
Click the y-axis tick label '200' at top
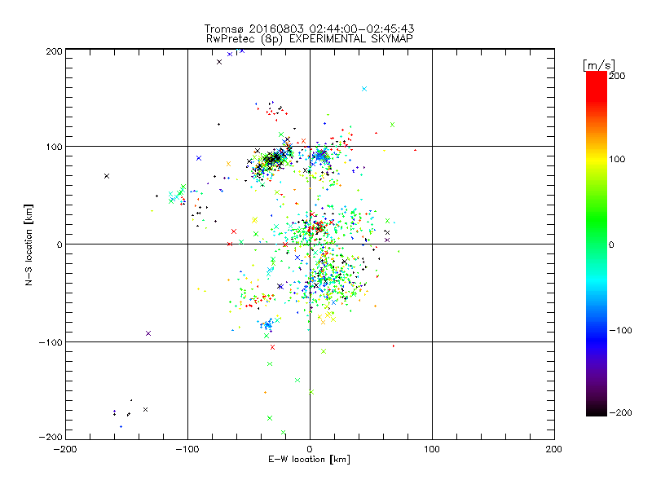click(54, 51)
